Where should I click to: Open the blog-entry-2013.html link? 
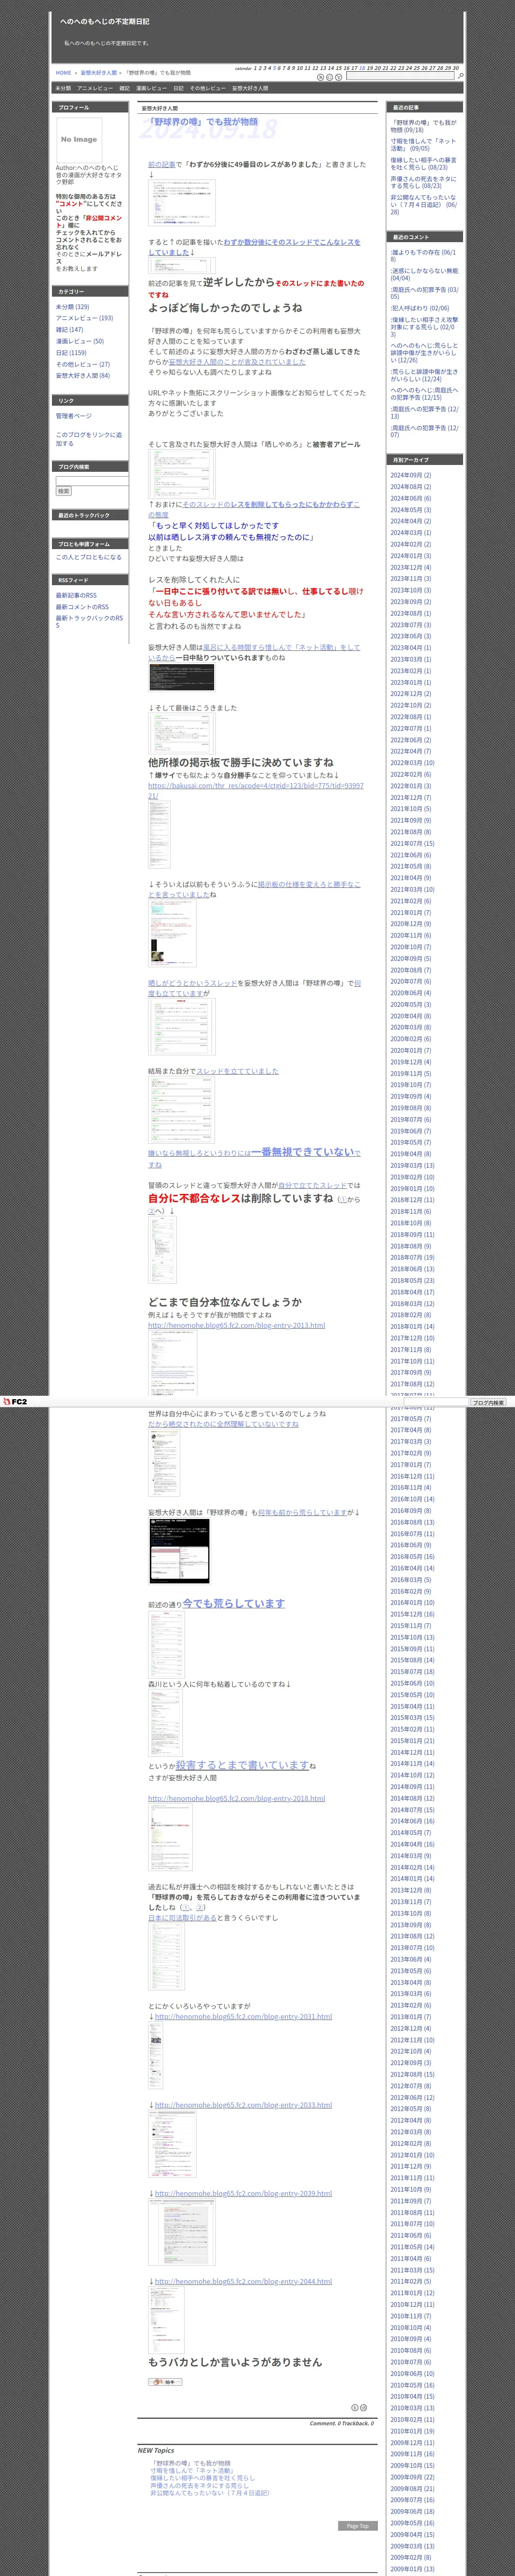(x=236, y=1325)
